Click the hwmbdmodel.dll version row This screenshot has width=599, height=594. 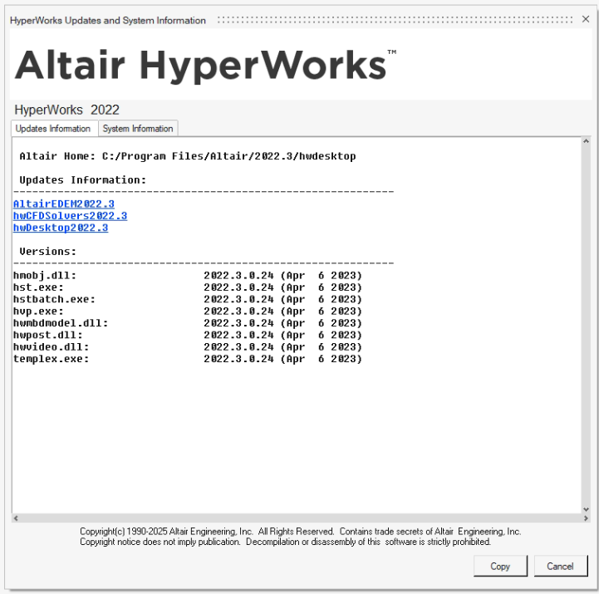(188, 323)
